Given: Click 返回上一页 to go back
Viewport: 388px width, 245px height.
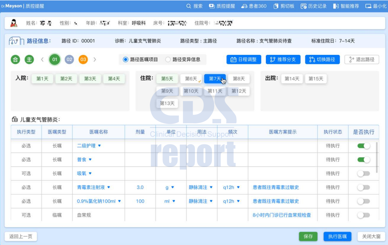Looking at the screenshot, I should [21, 237].
